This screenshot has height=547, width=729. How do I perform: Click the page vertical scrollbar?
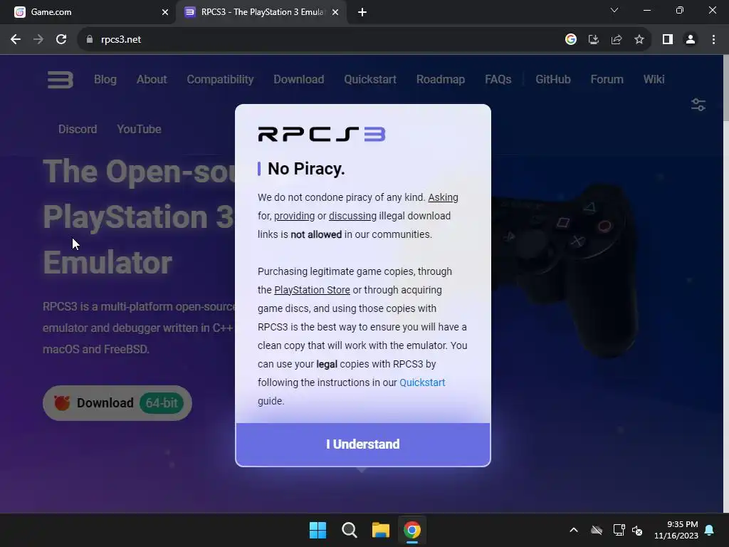click(x=725, y=283)
